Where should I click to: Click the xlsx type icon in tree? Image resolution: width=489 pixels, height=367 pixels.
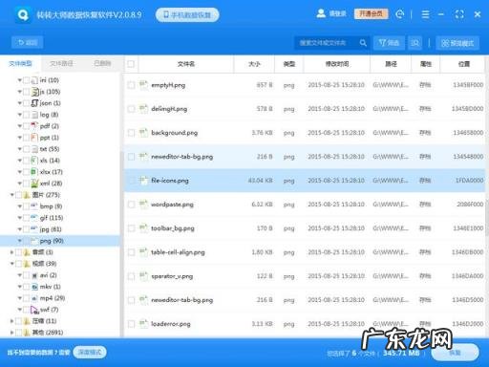(x=34, y=172)
